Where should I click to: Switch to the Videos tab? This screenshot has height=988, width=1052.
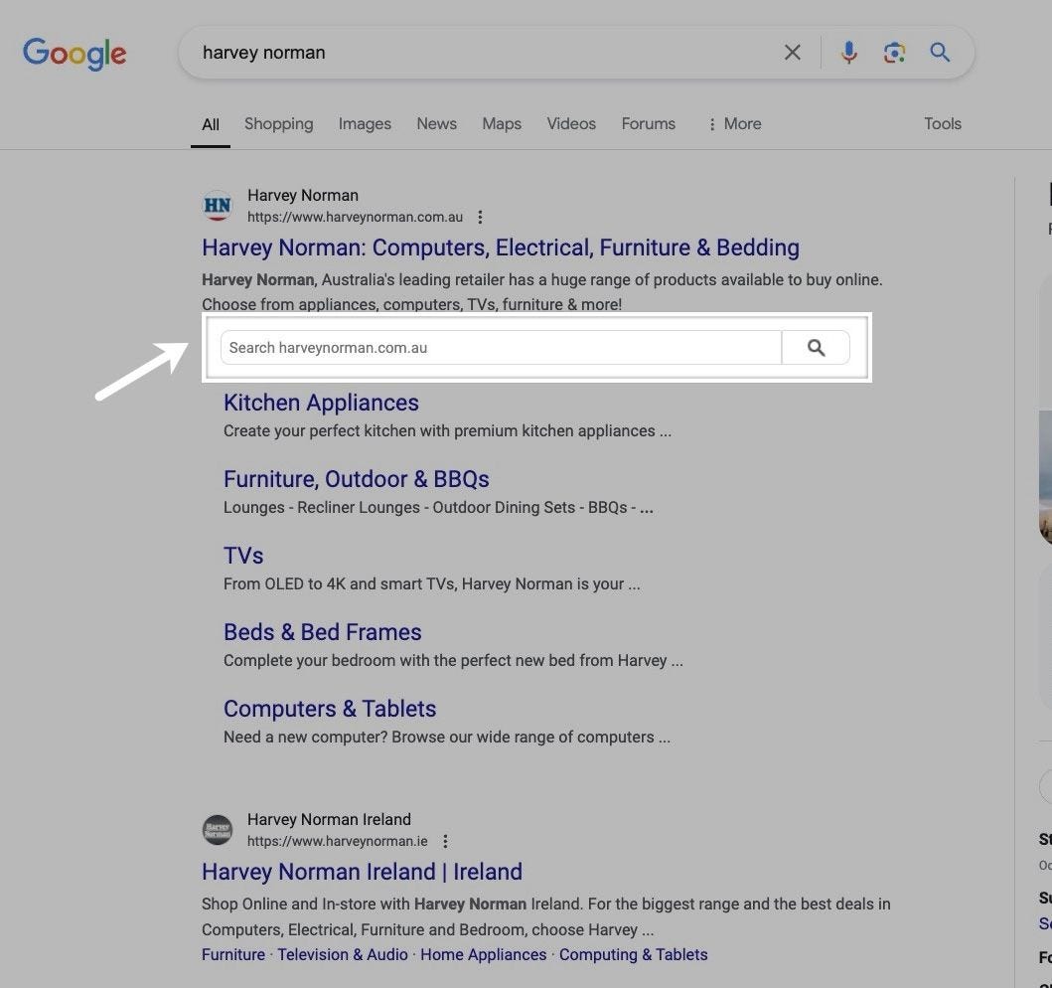(571, 124)
